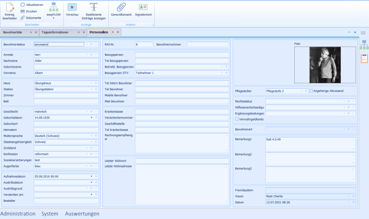The image size is (369, 219).
Task: Open the Administration section
Action: 18,214
